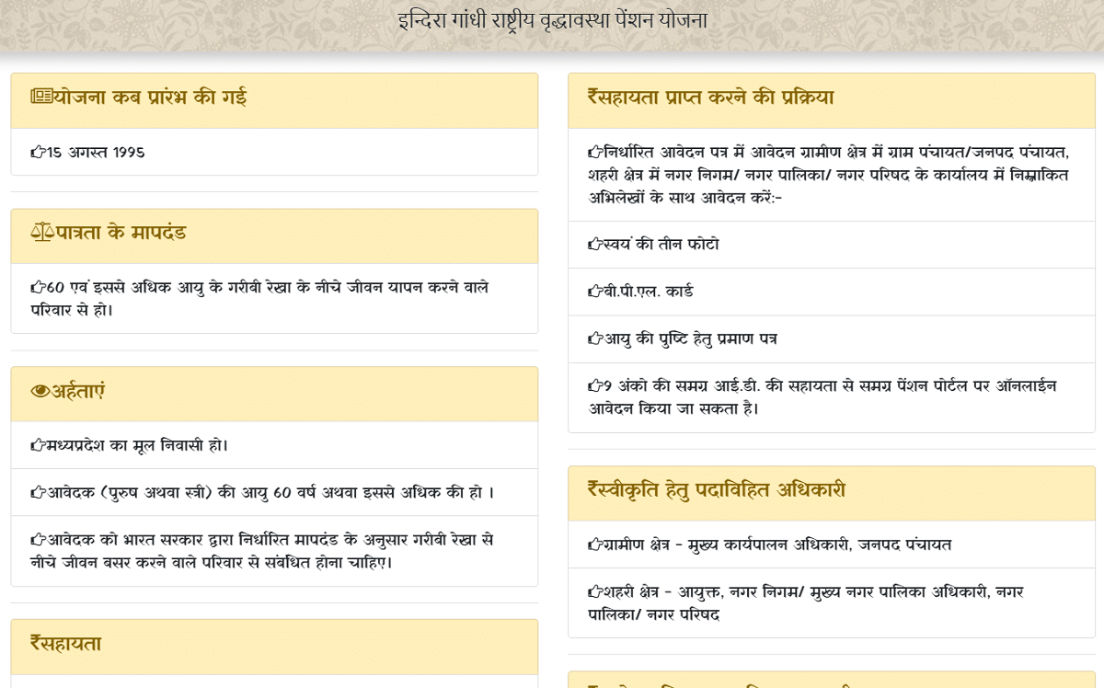Click rupee icon before स्वीकृति हेतु पदाविहित अधिकारी
This screenshot has width=1104, height=688.
click(x=594, y=489)
